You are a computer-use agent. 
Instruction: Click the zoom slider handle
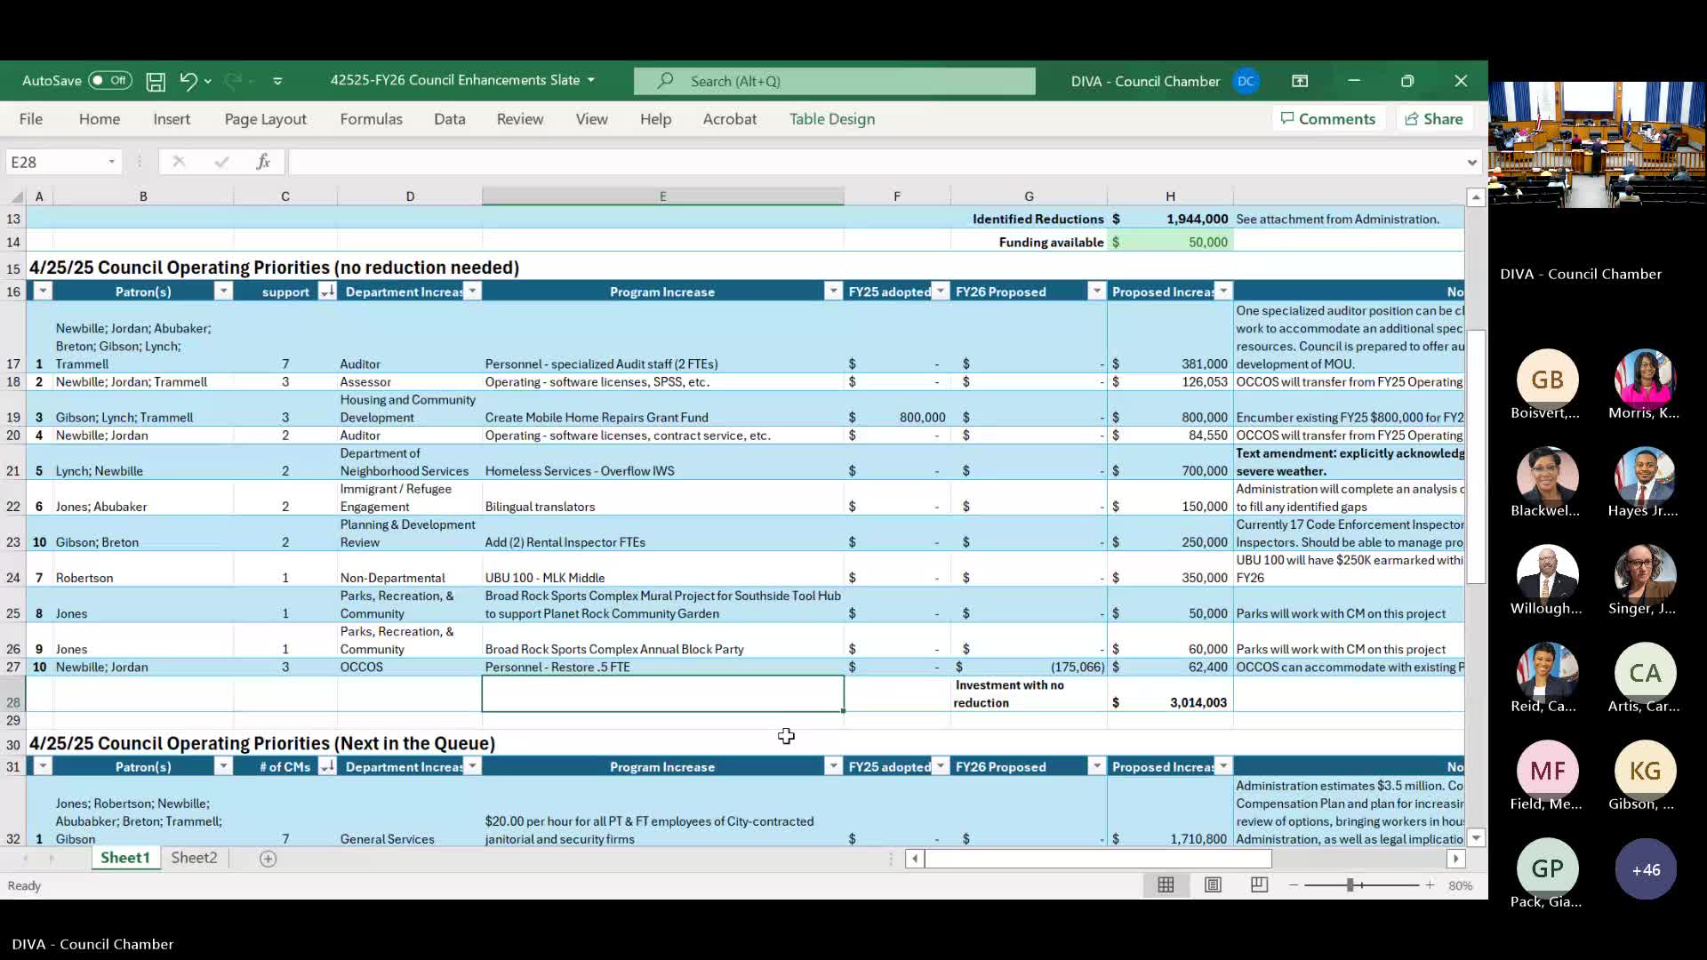[x=1350, y=885]
